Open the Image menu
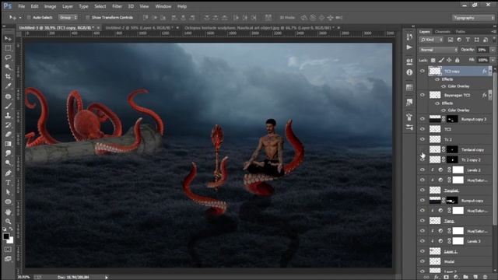Image resolution: width=498 pixels, height=280 pixels. [50, 6]
